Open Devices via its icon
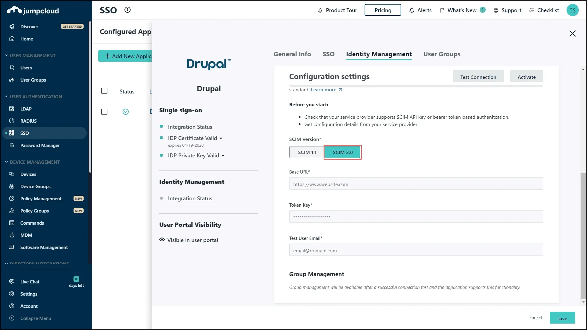 (x=12, y=174)
